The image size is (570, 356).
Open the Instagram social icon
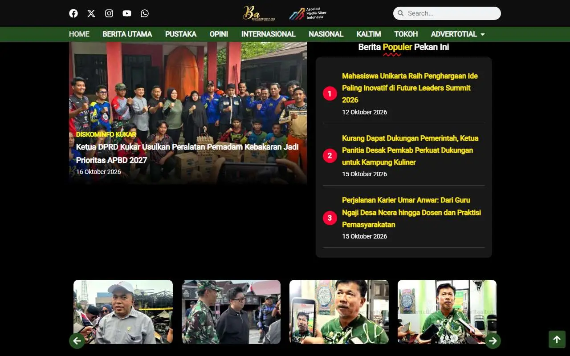pos(109,13)
